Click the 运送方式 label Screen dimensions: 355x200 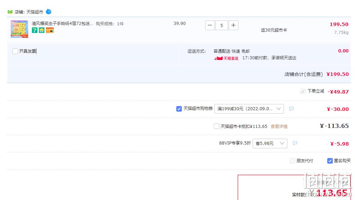pos(196,51)
